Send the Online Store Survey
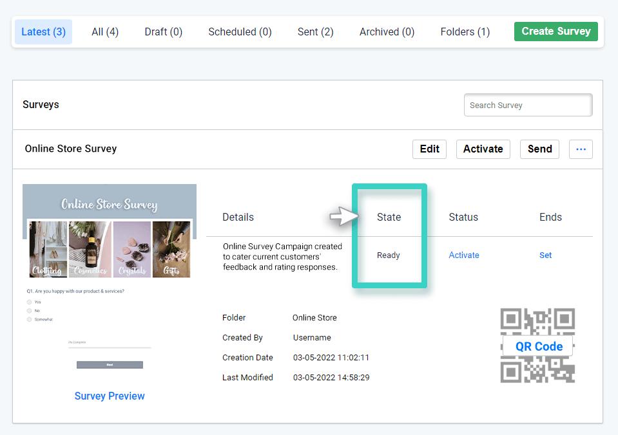This screenshot has height=435, width=618. coord(539,149)
